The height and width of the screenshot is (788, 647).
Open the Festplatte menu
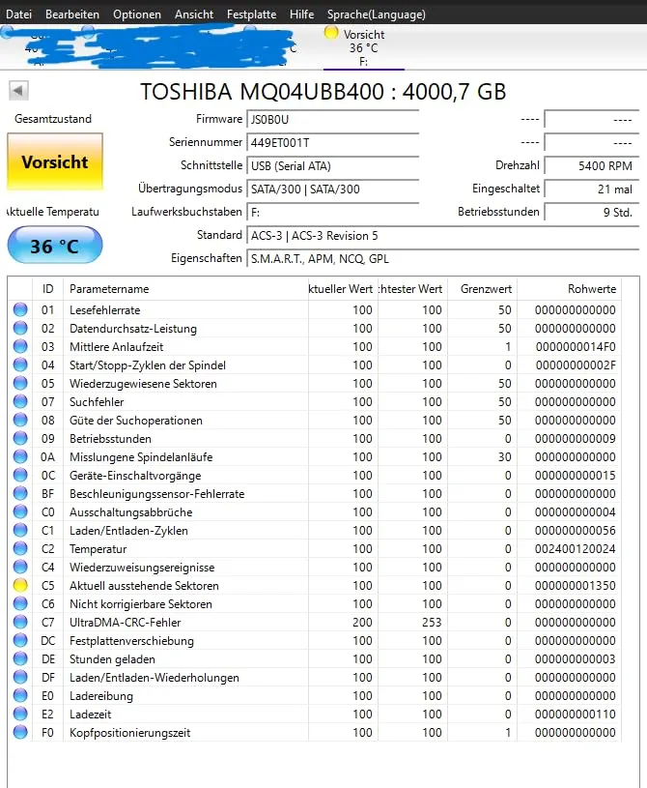pyautogui.click(x=251, y=15)
